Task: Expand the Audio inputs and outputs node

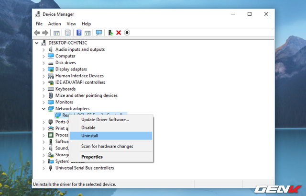Action: coord(44,49)
